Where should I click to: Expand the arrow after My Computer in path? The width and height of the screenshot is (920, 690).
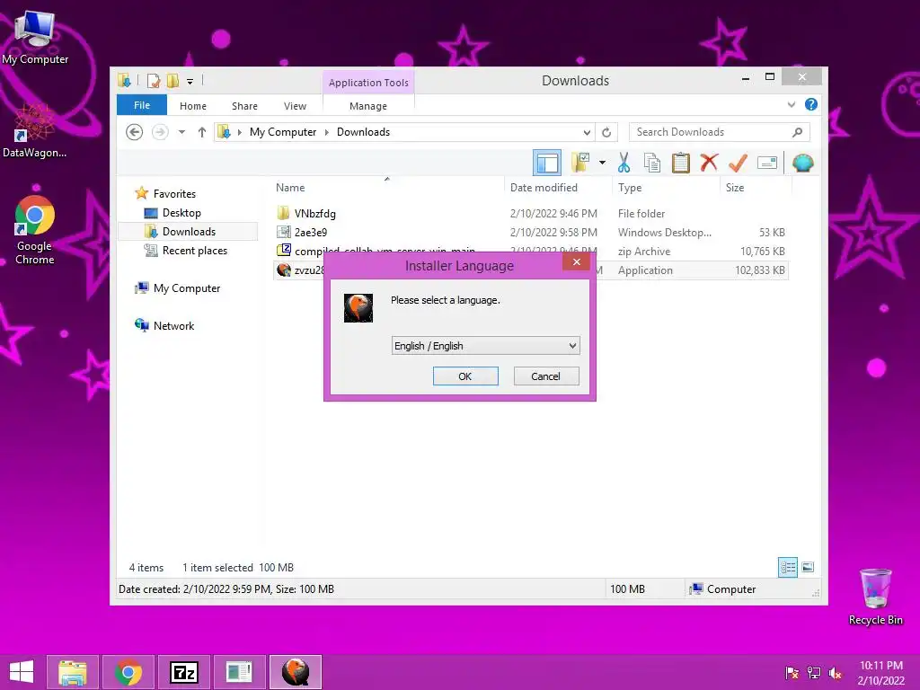coord(327,132)
